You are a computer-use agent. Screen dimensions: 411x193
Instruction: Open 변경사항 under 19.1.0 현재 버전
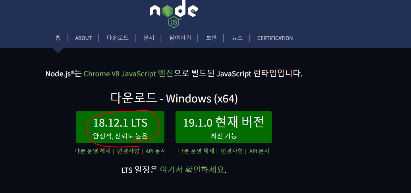click(232, 151)
